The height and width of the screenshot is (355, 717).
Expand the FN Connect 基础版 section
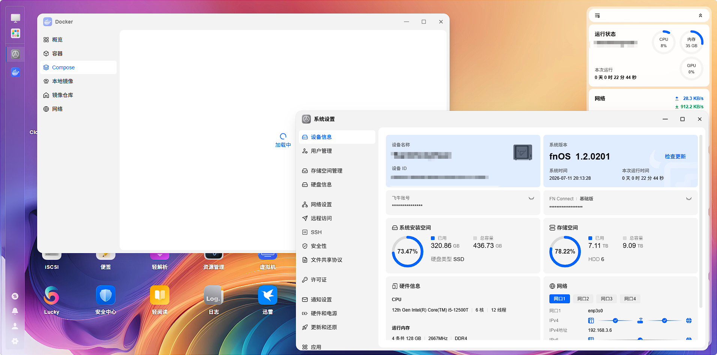[689, 199]
